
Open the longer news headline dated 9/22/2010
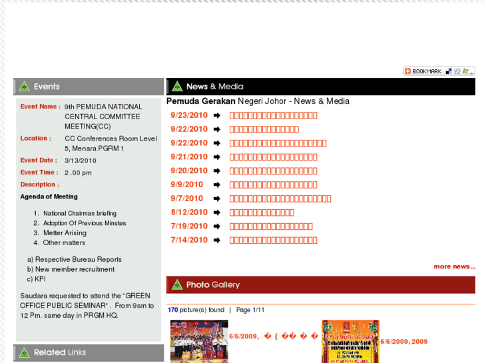[278, 143]
